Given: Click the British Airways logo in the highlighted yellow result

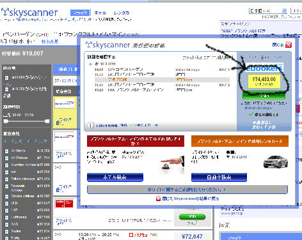Looking at the screenshot, I should coord(64,103).
